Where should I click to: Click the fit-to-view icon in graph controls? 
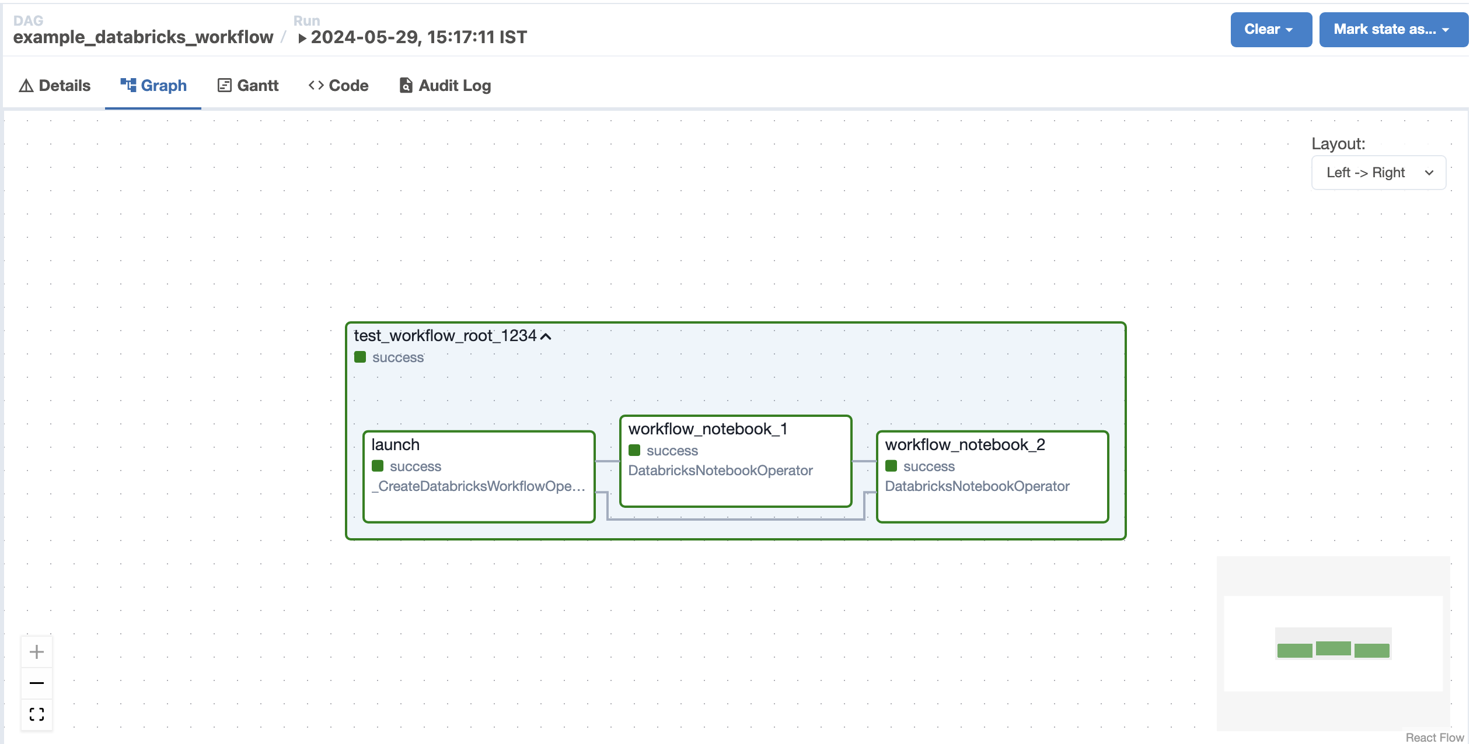(36, 714)
